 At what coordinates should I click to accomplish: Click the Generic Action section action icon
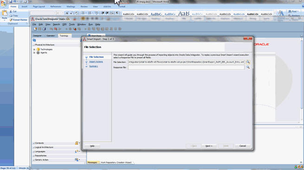pyautogui.click(x=77, y=160)
